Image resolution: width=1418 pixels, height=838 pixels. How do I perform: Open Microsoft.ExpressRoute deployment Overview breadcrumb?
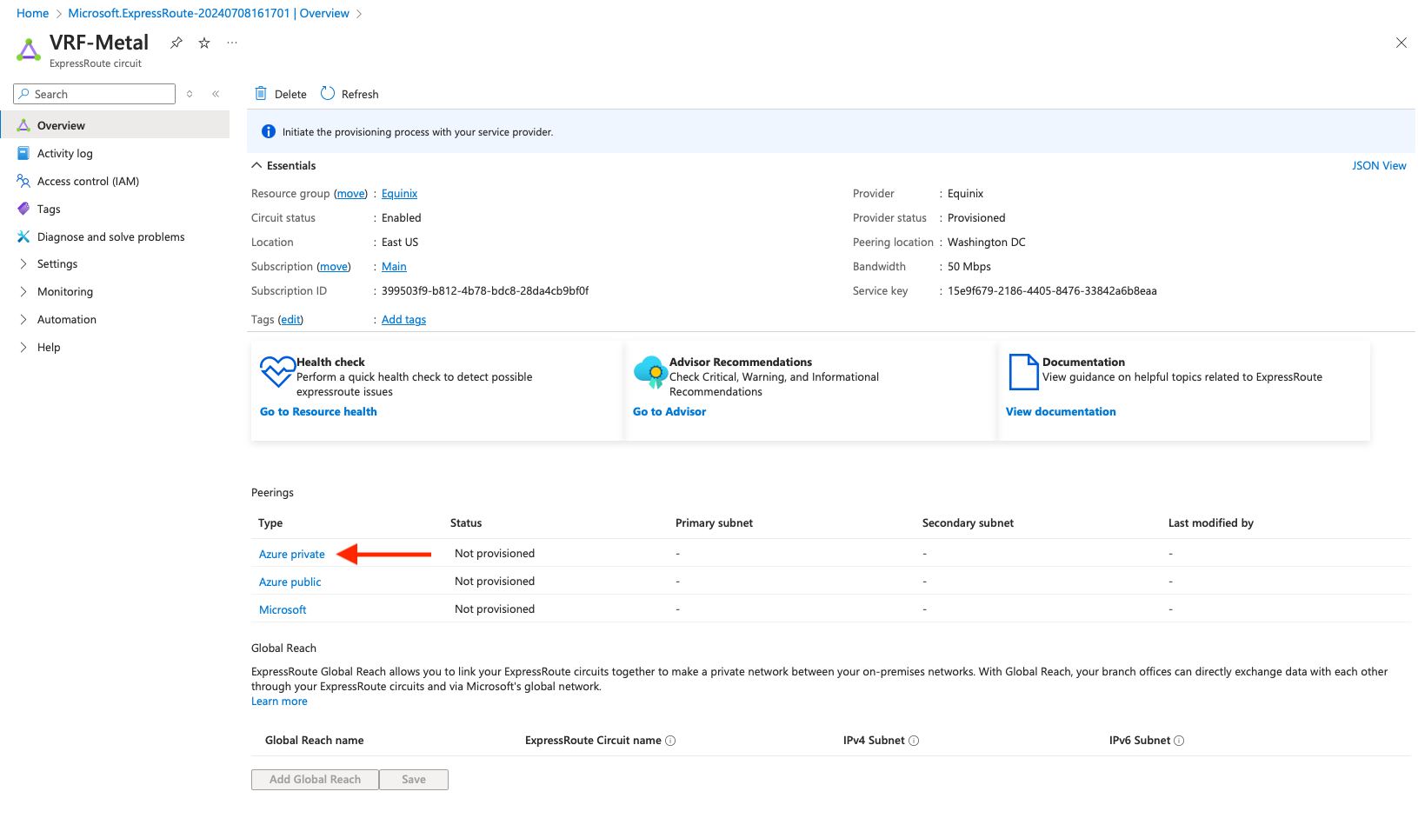click(209, 13)
